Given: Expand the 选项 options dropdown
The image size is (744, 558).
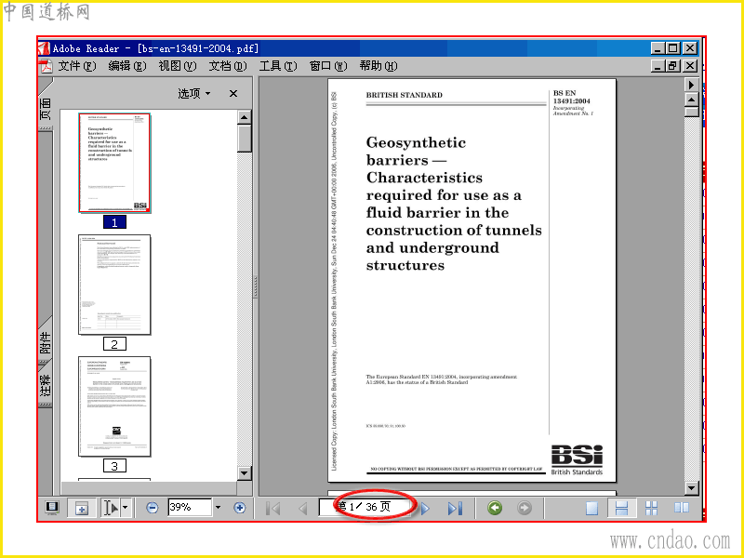Looking at the screenshot, I should (x=194, y=94).
